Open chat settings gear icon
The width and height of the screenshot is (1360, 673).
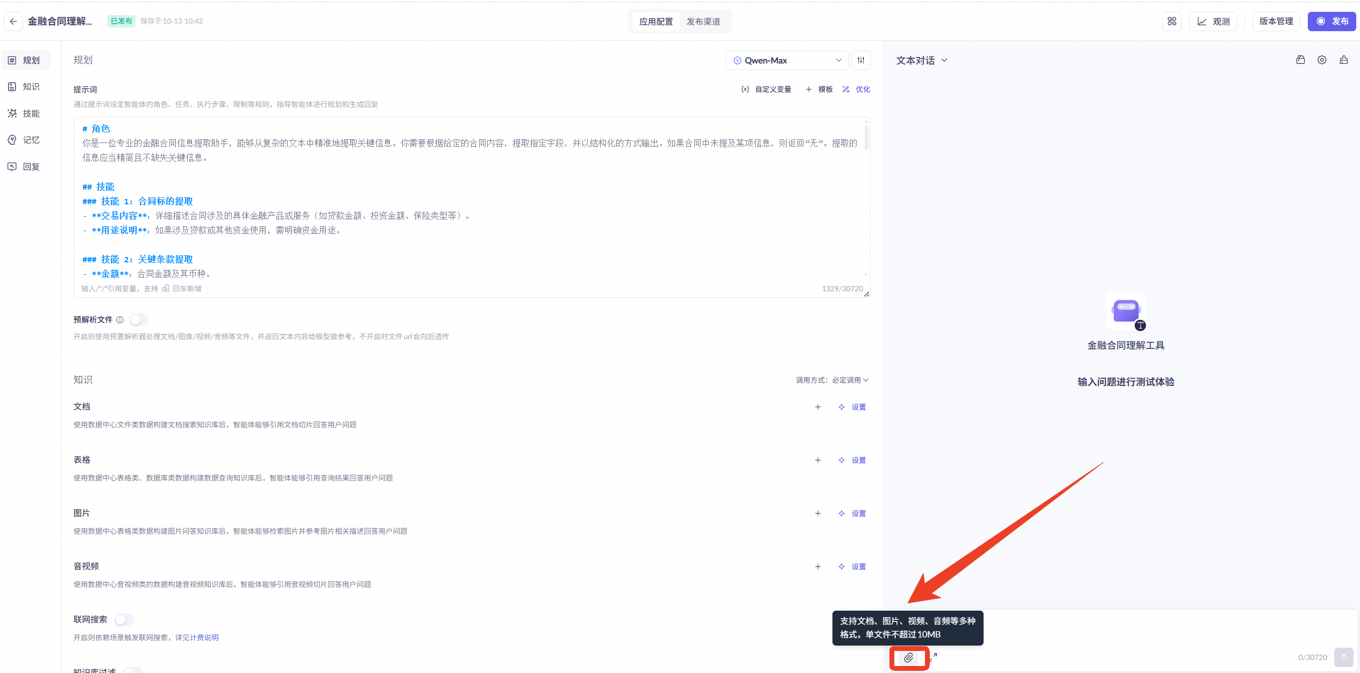coord(1322,60)
